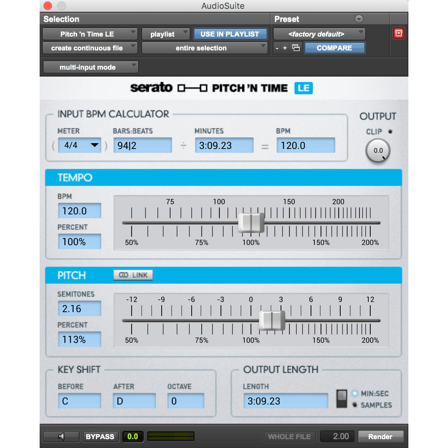The image size is (448, 448).
Task: Toggle the BYPASS button
Action: [x=100, y=436]
